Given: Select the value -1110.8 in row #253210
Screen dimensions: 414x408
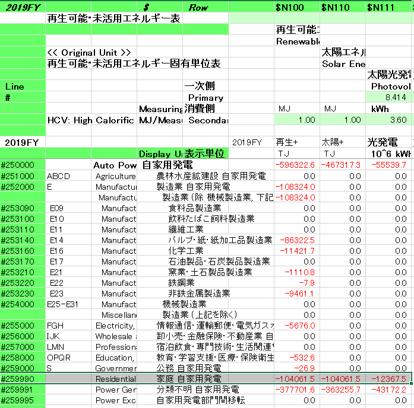Looking at the screenshot, I should click(297, 272).
